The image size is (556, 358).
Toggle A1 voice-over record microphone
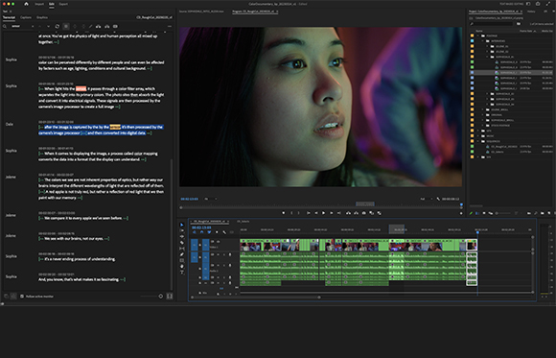point(230,254)
